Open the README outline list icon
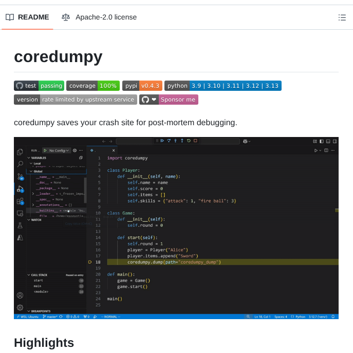Image resolution: width=353 pixels, height=353 pixels. point(342,17)
